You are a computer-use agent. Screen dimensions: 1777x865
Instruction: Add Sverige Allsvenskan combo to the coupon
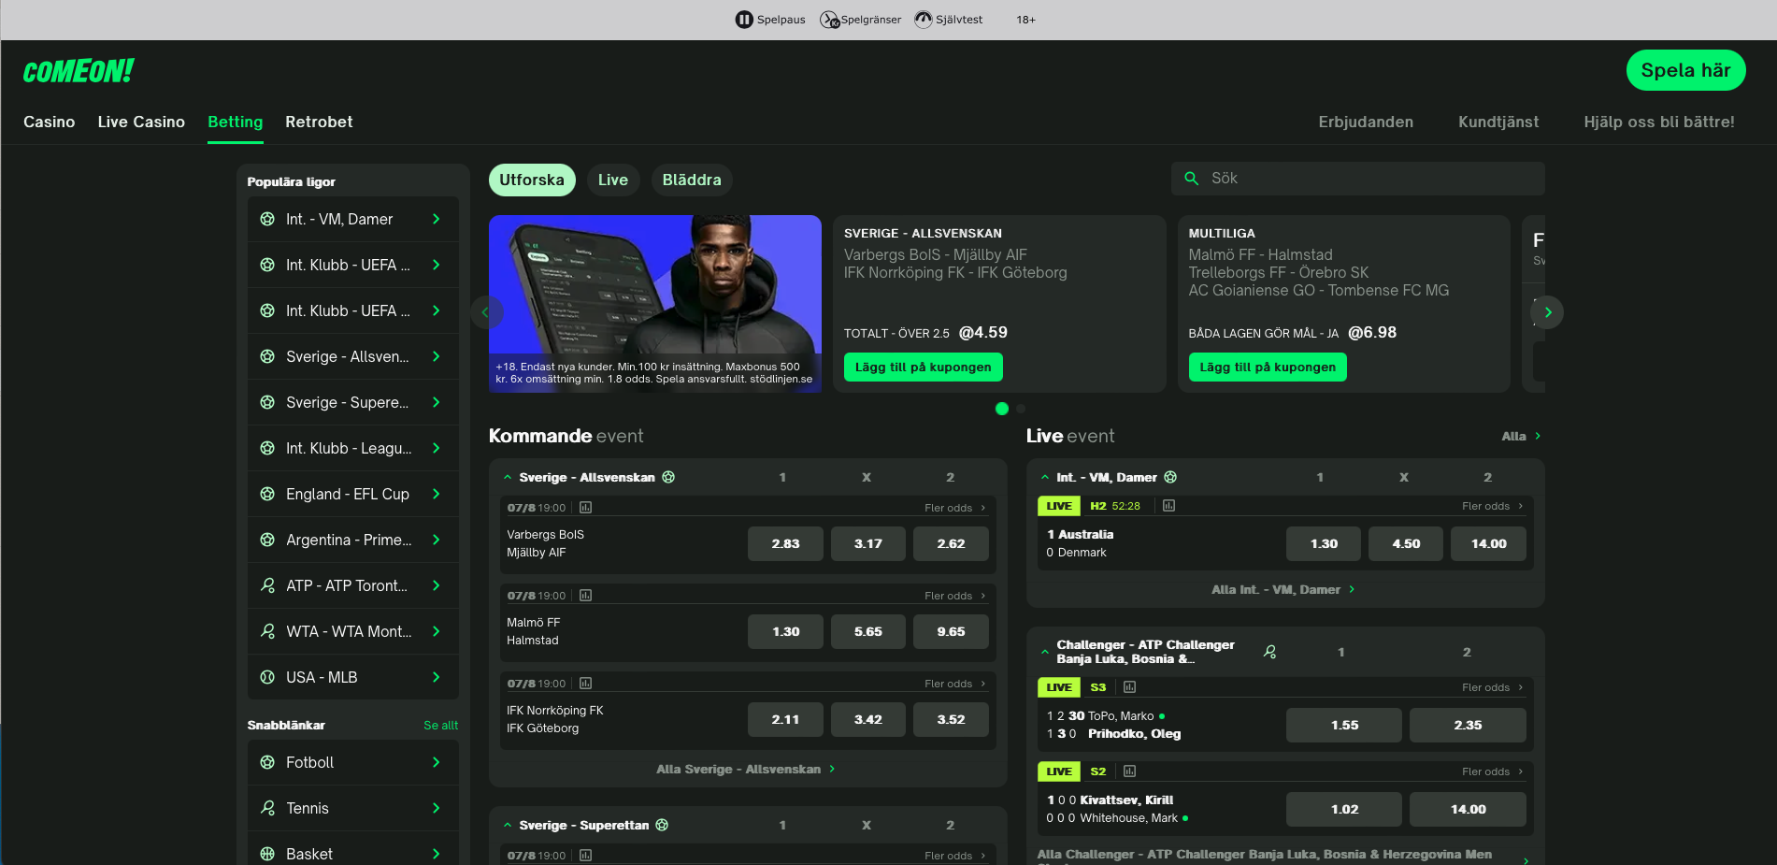point(923,367)
